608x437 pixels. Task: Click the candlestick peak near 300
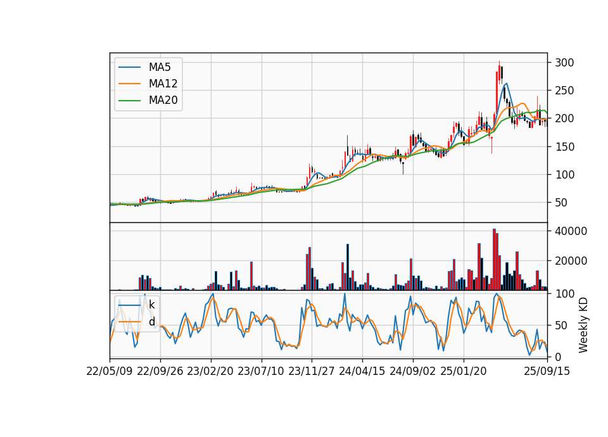point(500,72)
